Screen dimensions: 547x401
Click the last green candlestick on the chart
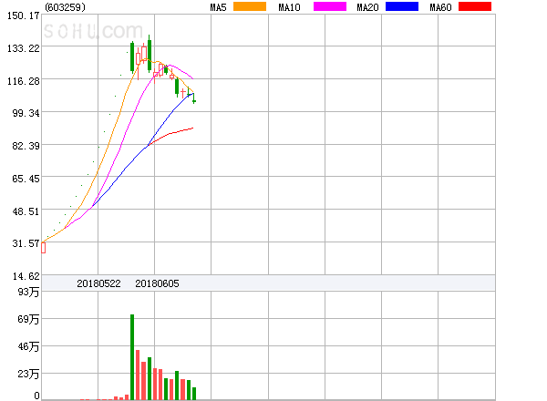tap(194, 98)
